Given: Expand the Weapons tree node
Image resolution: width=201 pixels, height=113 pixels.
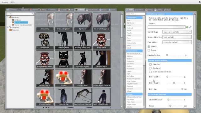Looking at the screenshot, I should 8,27.
